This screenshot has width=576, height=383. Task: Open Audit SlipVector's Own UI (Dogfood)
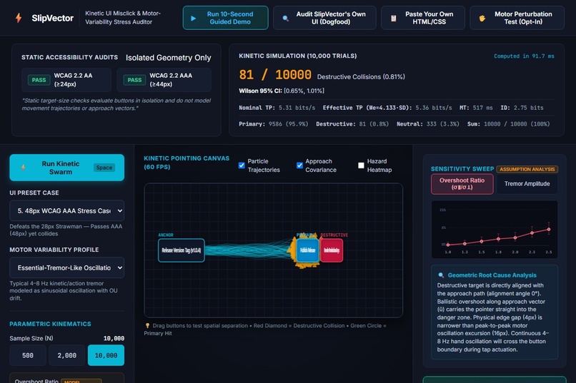coord(324,18)
